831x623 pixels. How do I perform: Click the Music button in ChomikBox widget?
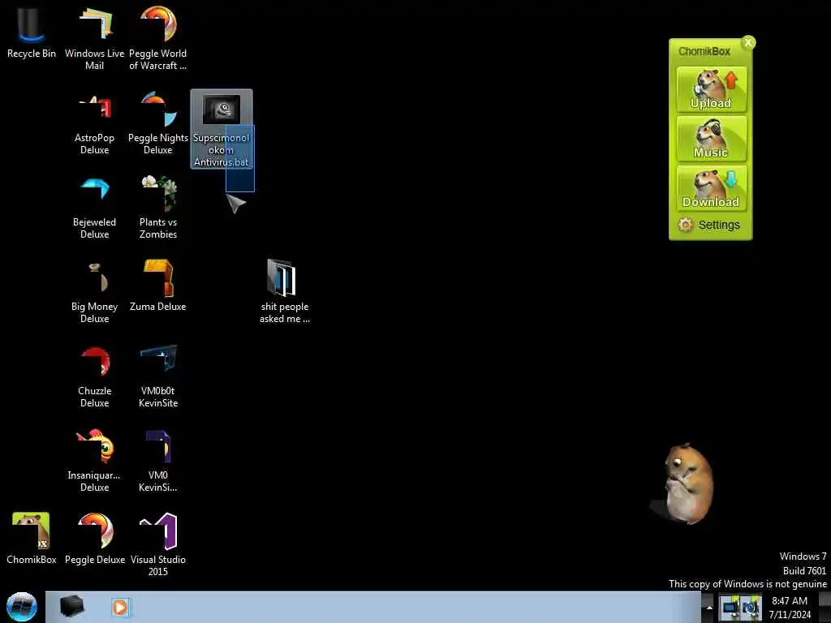point(711,139)
